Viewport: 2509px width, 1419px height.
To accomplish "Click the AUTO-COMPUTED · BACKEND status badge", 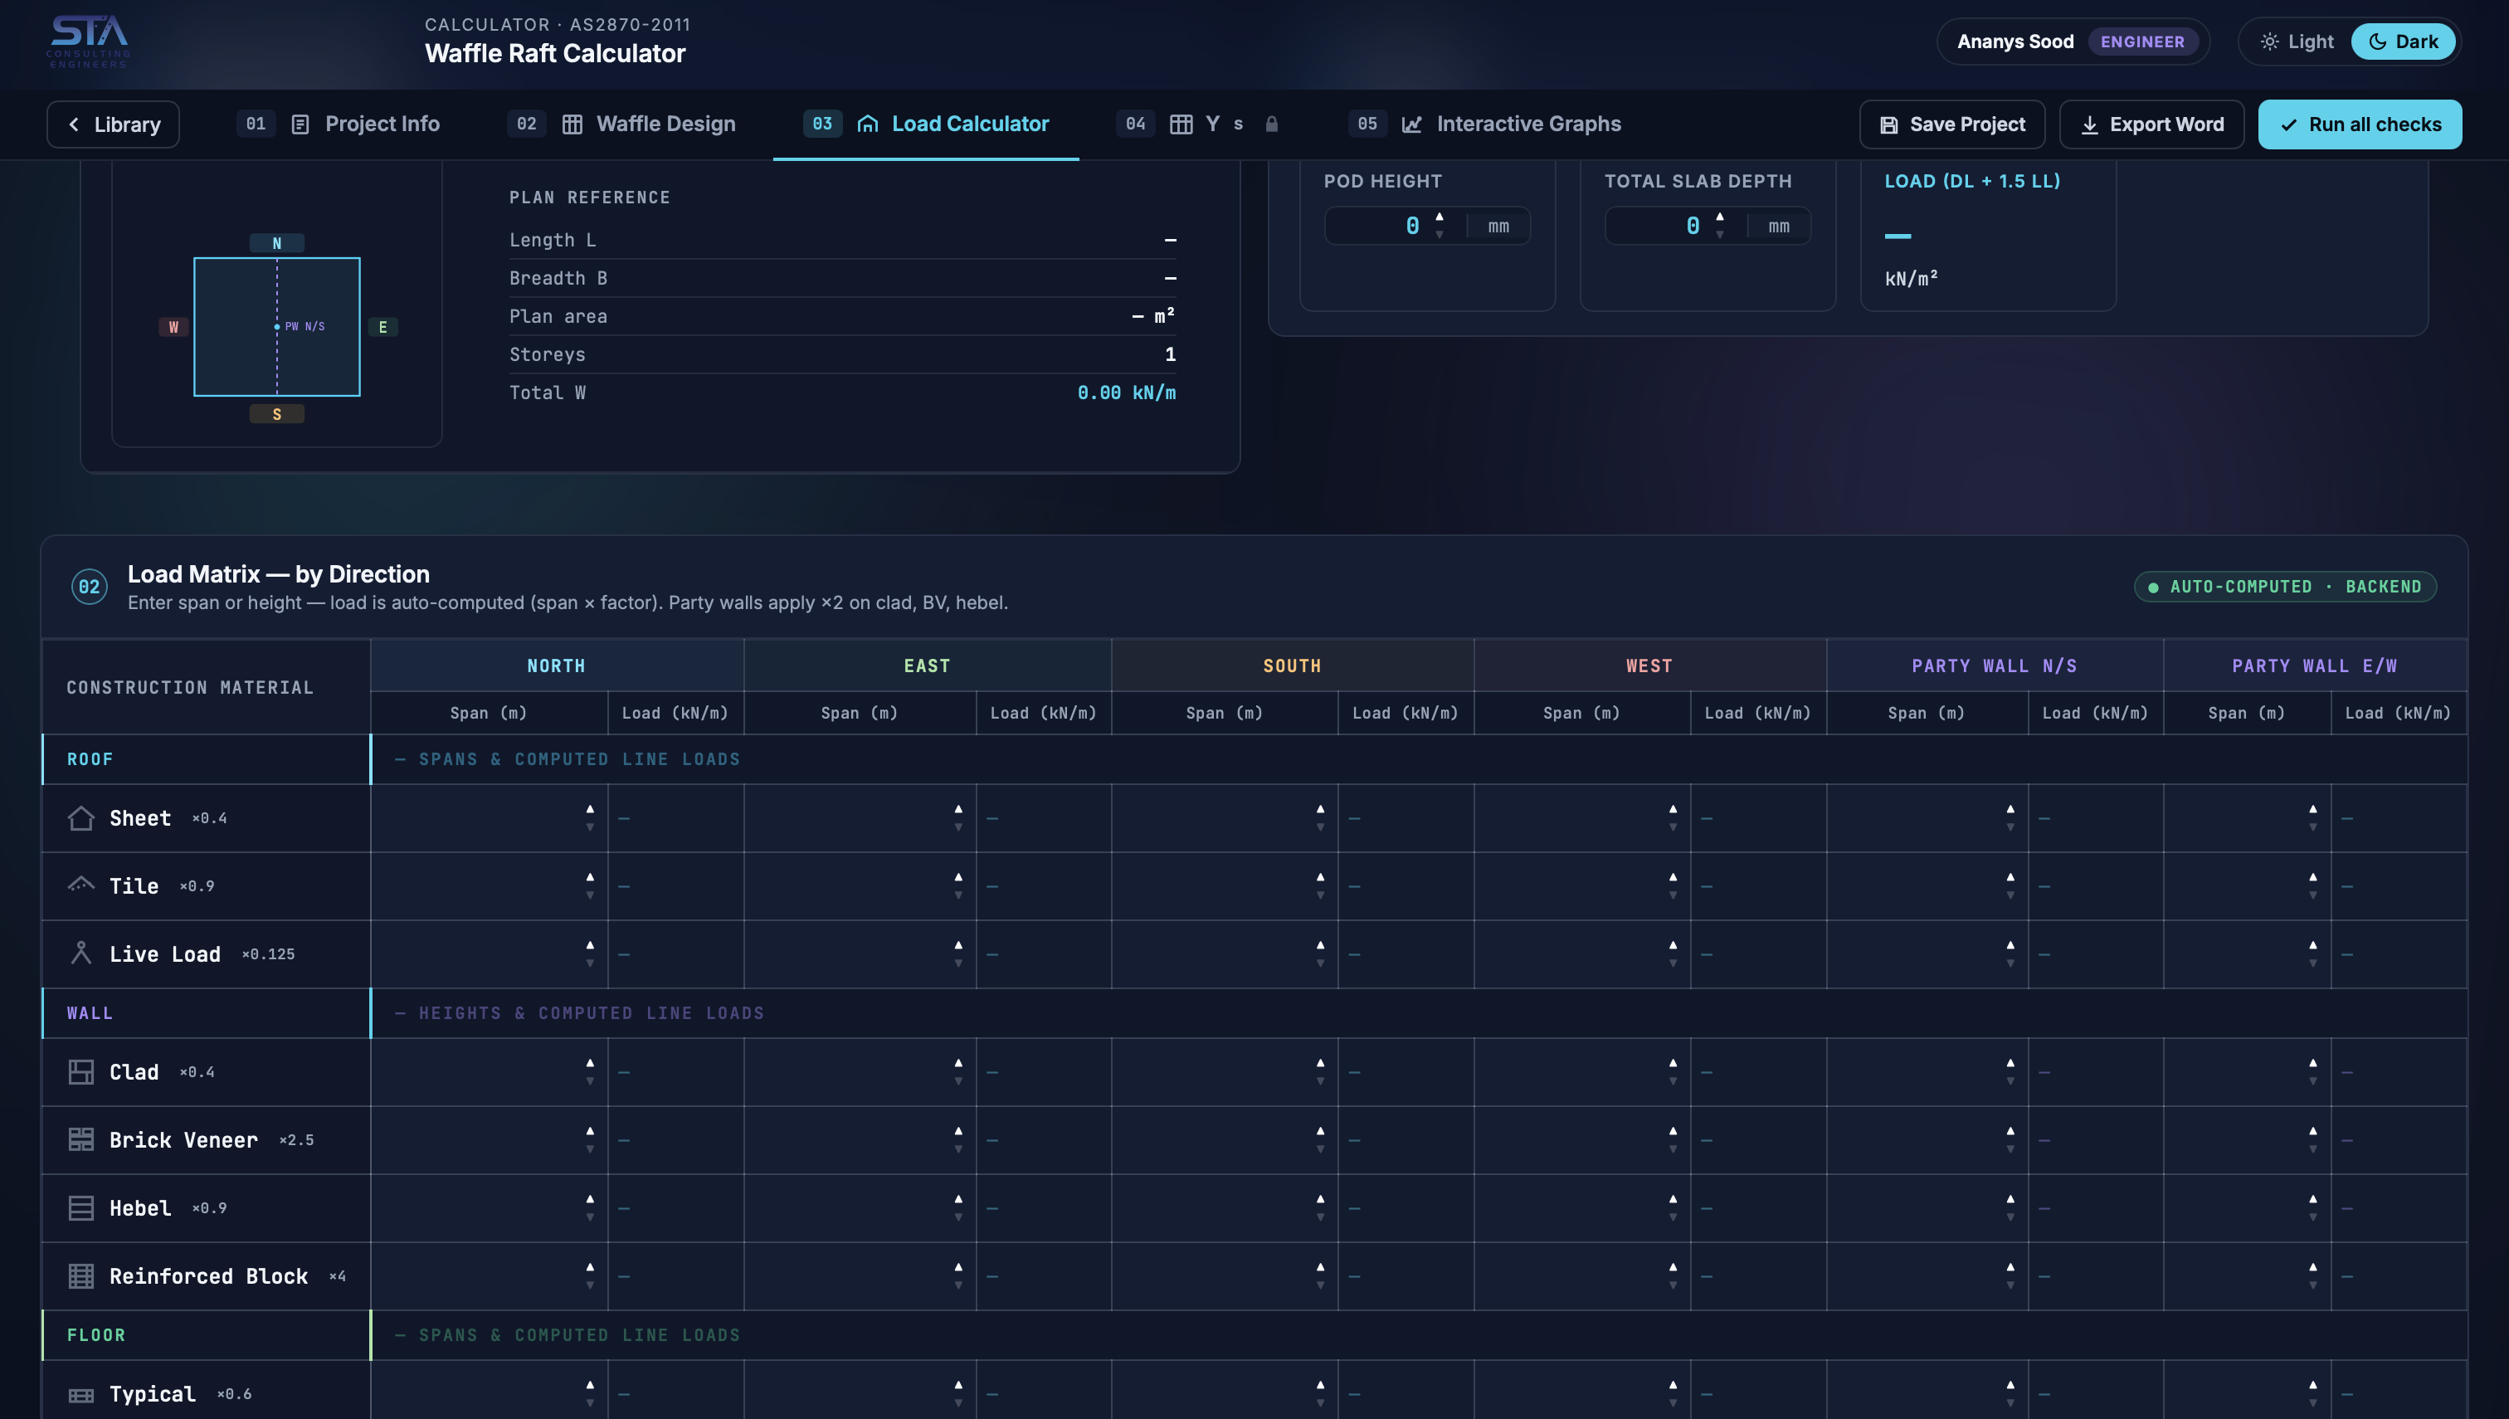I will (2285, 587).
